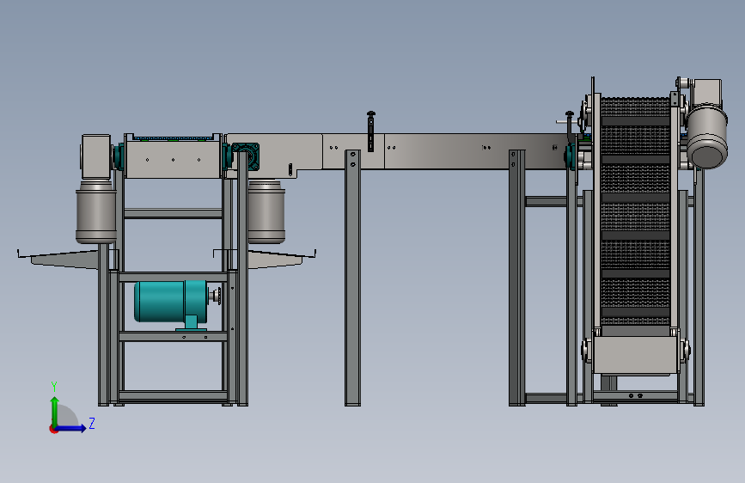Select the bottom cover plate of inclined conveyor
Screen dimensions: 745x483
[635, 355]
